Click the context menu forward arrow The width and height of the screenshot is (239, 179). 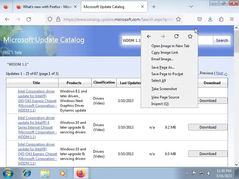click(163, 36)
